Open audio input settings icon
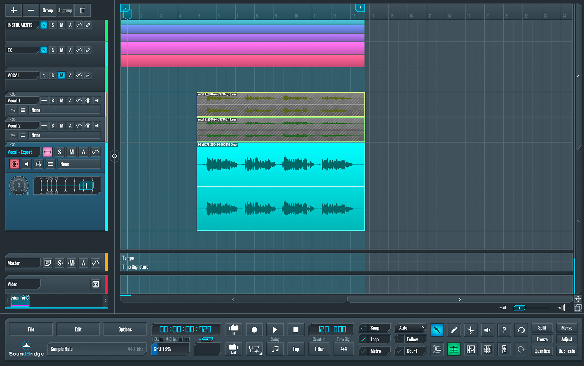 (234, 330)
